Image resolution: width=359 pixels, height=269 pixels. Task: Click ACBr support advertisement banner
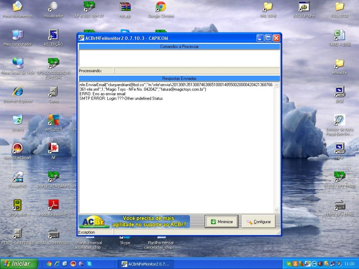pos(134,222)
